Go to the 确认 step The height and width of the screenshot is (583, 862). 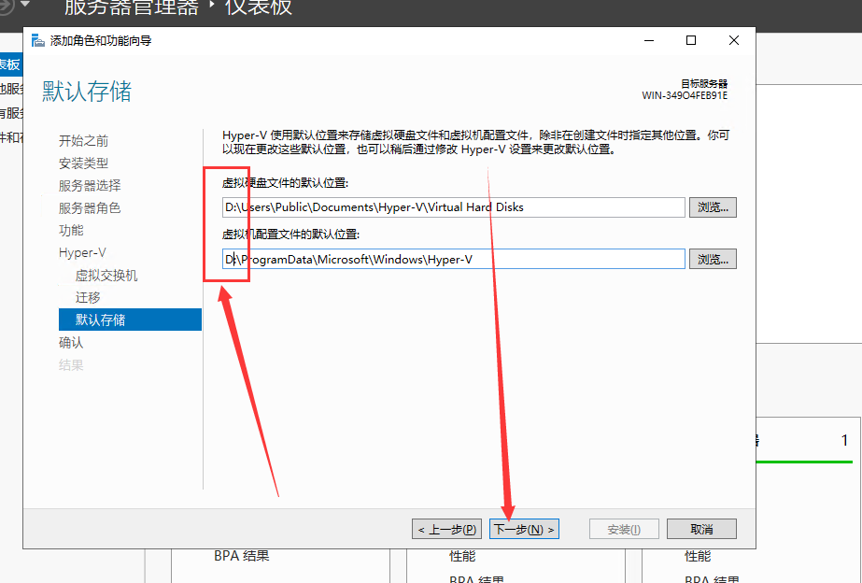(x=71, y=343)
